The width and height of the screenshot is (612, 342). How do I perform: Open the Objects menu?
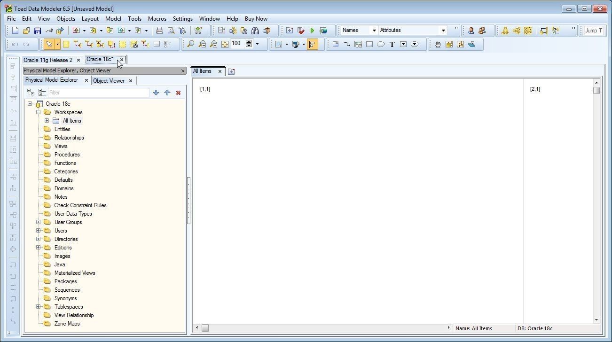(66, 19)
